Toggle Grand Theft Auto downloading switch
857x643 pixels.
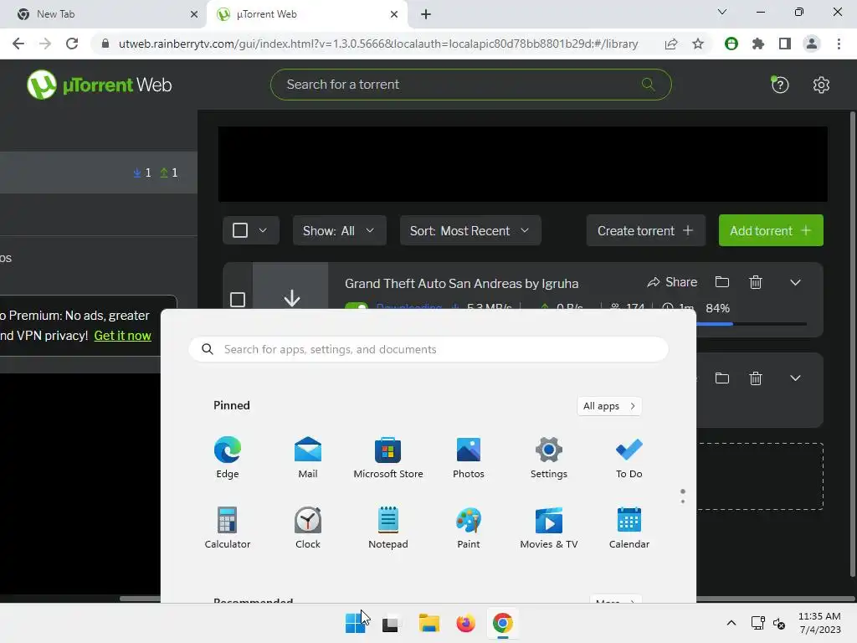(357, 306)
